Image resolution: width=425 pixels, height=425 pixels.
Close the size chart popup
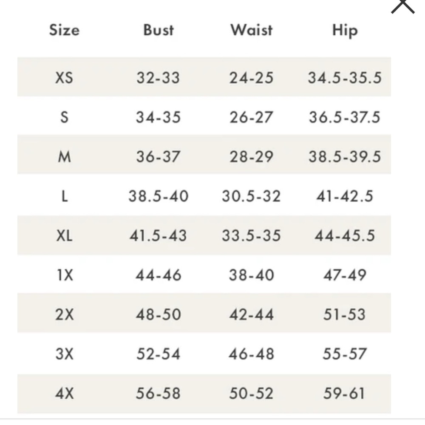tap(403, 6)
